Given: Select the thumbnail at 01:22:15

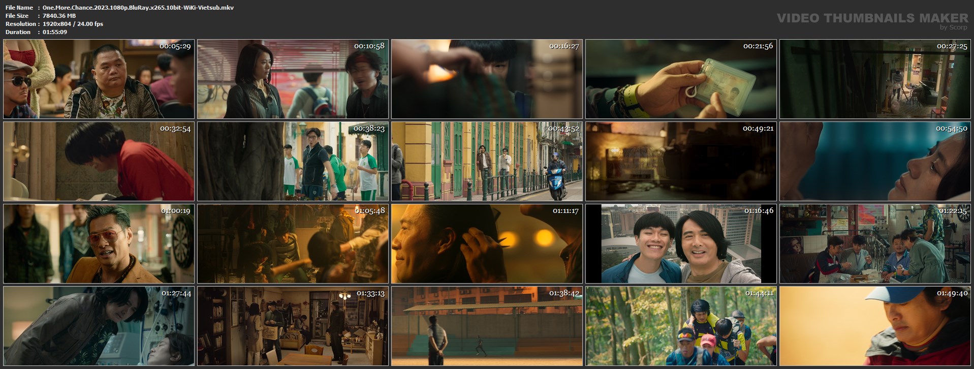Looking at the screenshot, I should coord(875,243).
